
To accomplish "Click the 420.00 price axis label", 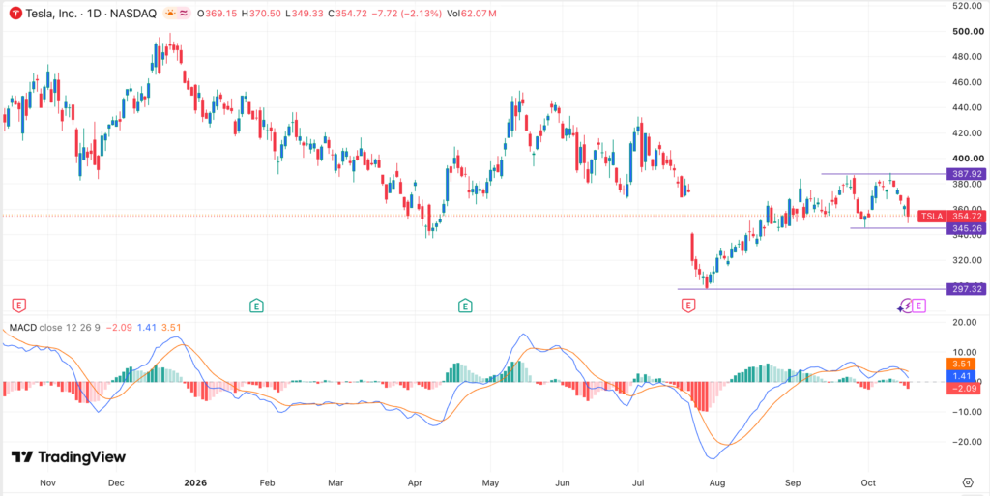I will (x=967, y=133).
